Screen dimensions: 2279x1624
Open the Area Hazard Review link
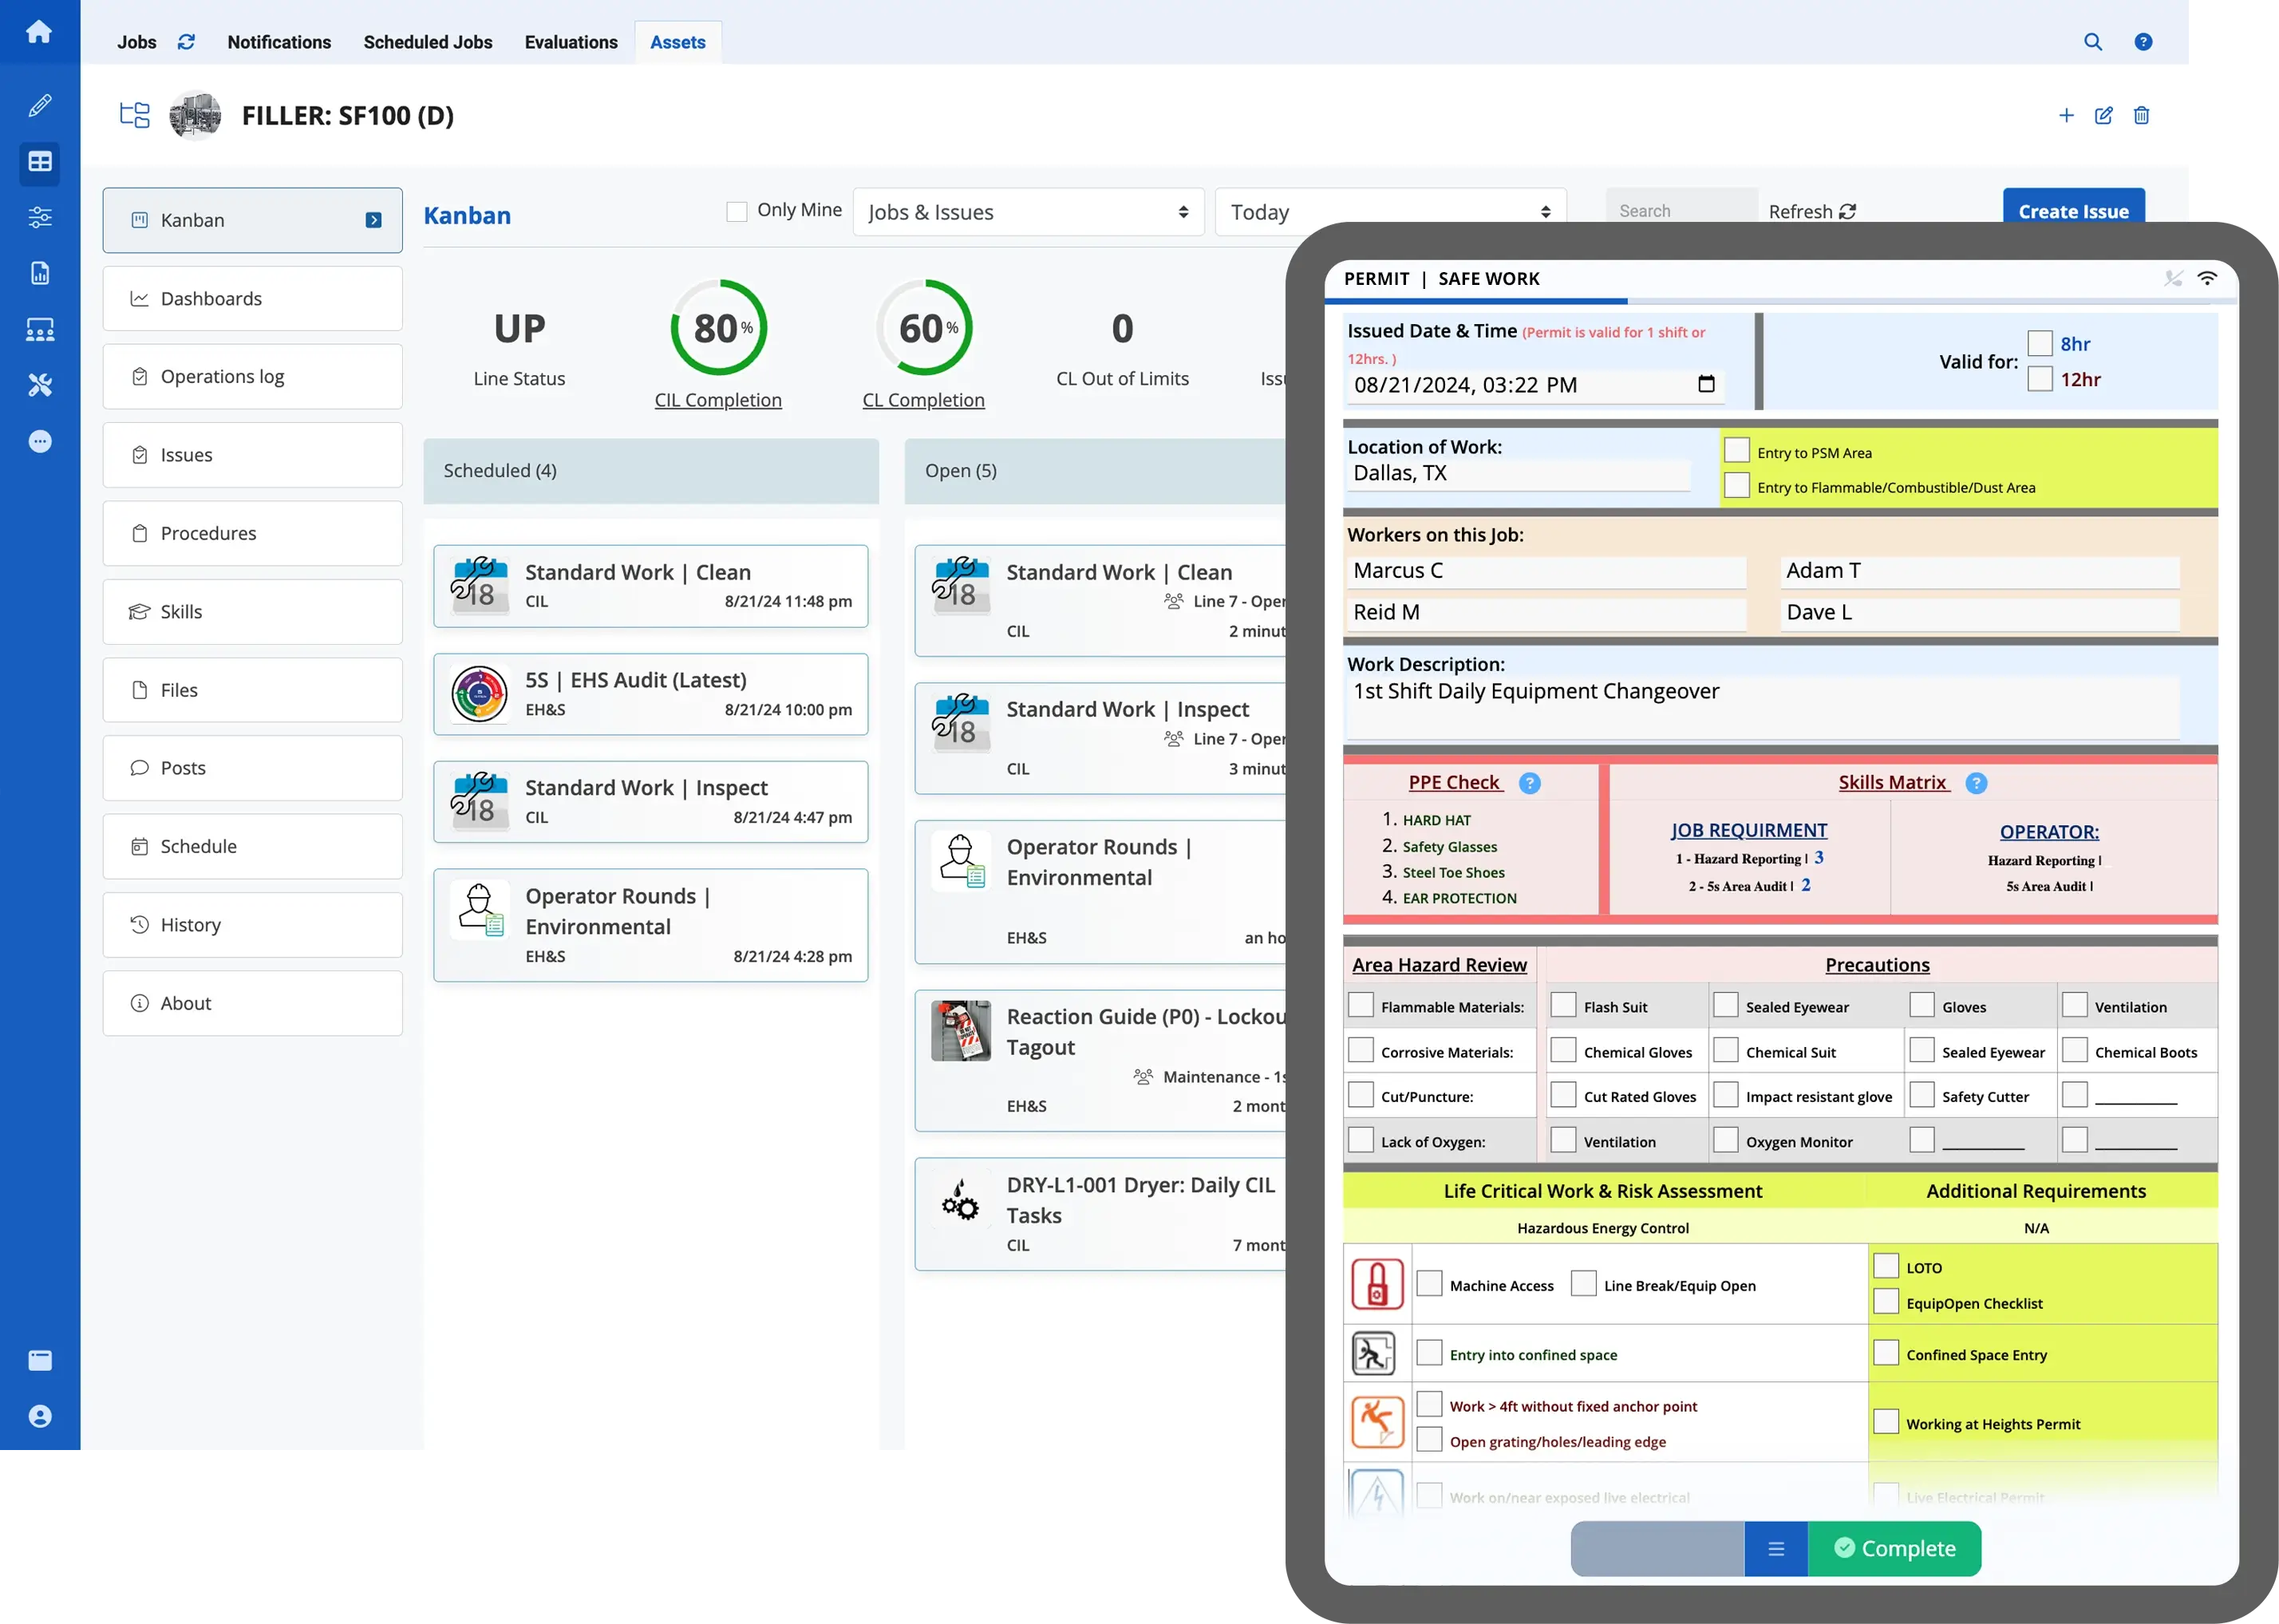pos(1439,965)
